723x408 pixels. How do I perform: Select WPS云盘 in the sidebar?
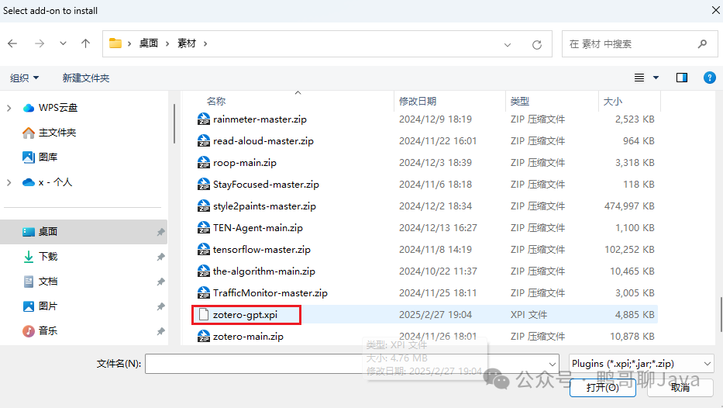pyautogui.click(x=58, y=108)
